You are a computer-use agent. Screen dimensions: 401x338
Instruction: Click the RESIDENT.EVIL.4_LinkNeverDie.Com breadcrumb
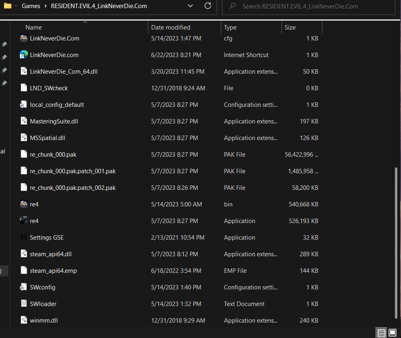pos(99,6)
